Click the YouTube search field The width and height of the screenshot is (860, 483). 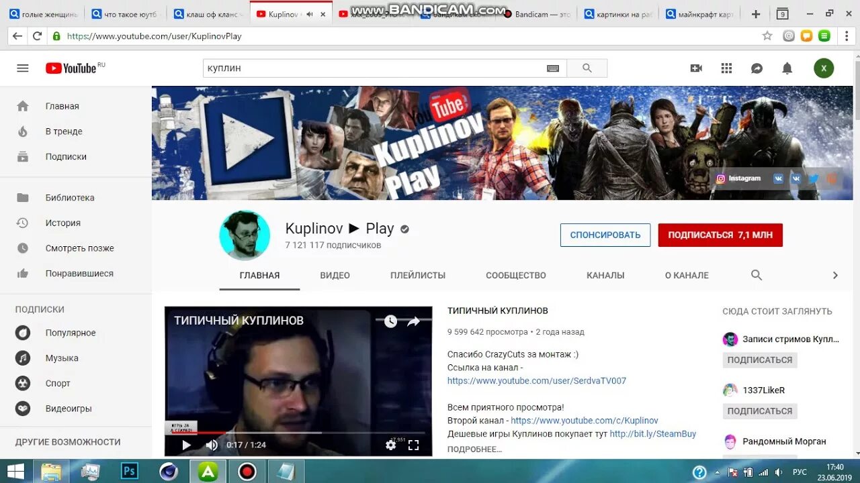(x=375, y=68)
